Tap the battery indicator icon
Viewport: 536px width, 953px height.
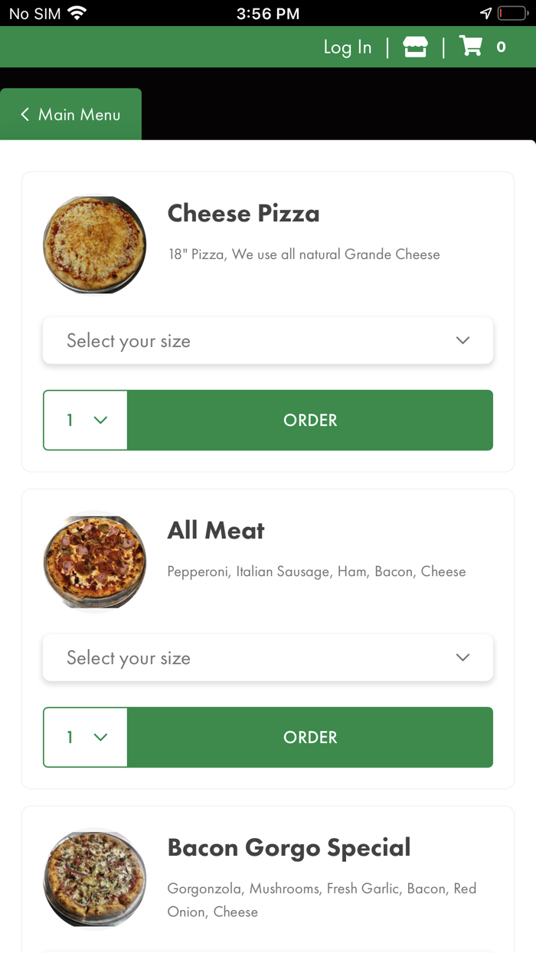point(510,13)
